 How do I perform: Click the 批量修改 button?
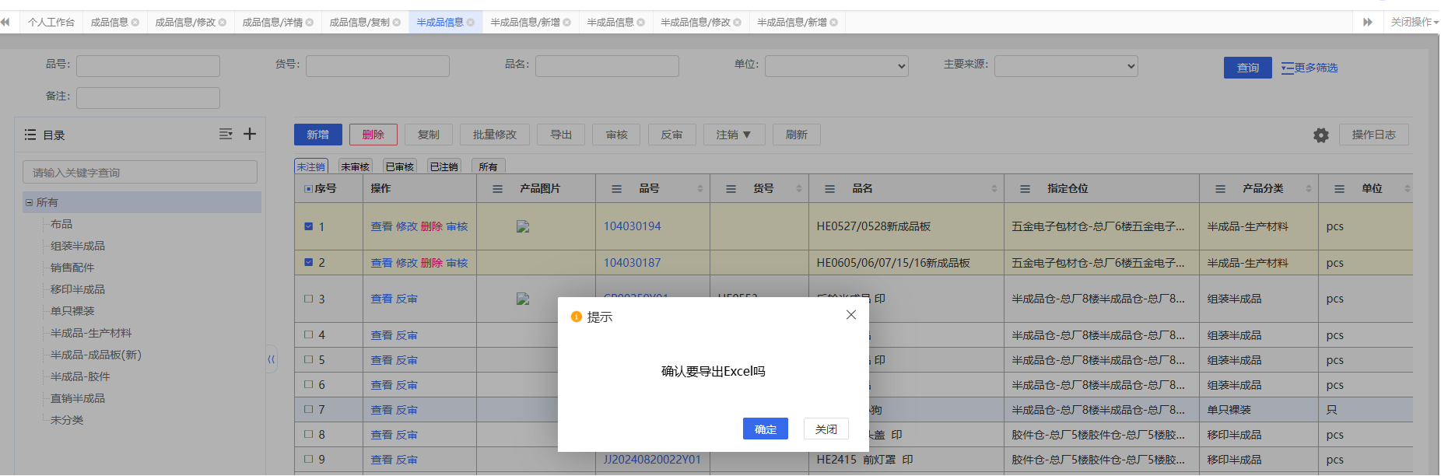(x=495, y=135)
